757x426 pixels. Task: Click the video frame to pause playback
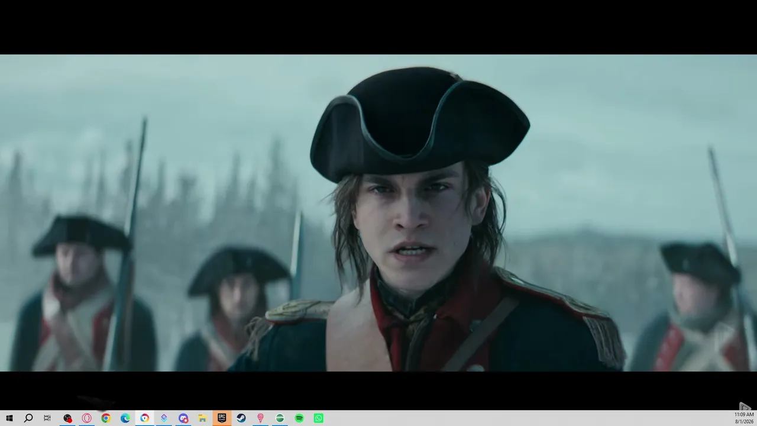click(x=378, y=213)
